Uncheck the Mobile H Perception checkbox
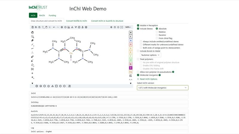The image size is (239, 134). [x=138, y=25]
